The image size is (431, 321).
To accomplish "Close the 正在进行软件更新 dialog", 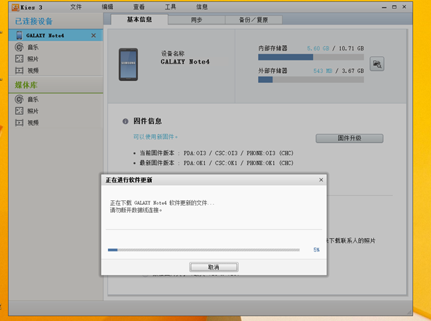I will pyautogui.click(x=321, y=180).
